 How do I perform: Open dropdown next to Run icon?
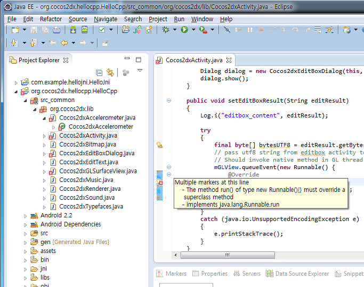[x=193, y=30]
